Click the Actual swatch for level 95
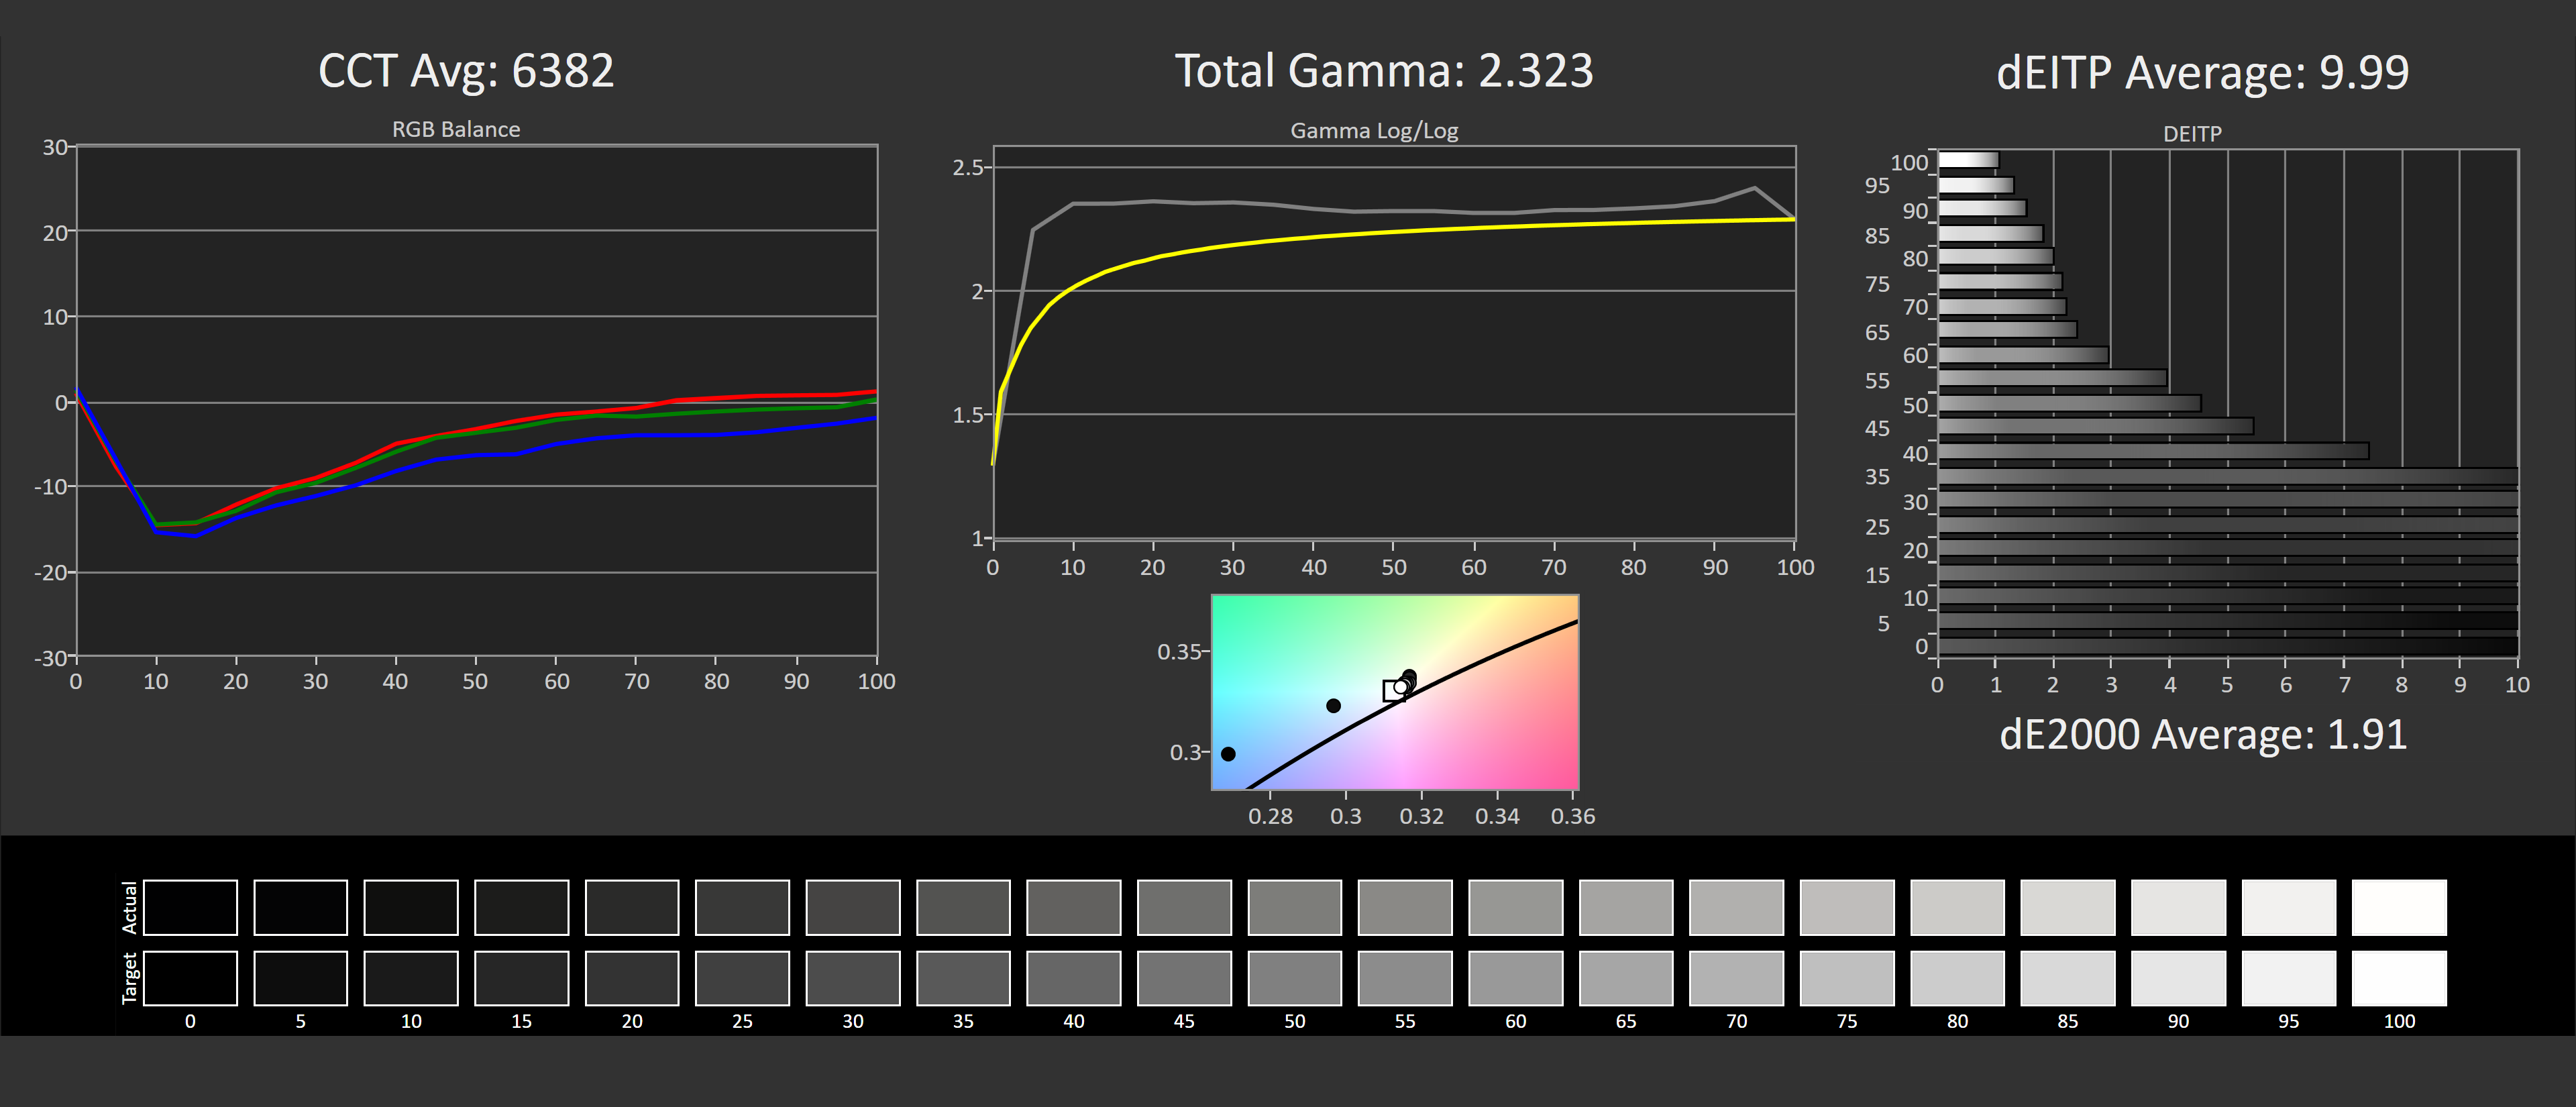The image size is (2576, 1107). [x=2288, y=907]
